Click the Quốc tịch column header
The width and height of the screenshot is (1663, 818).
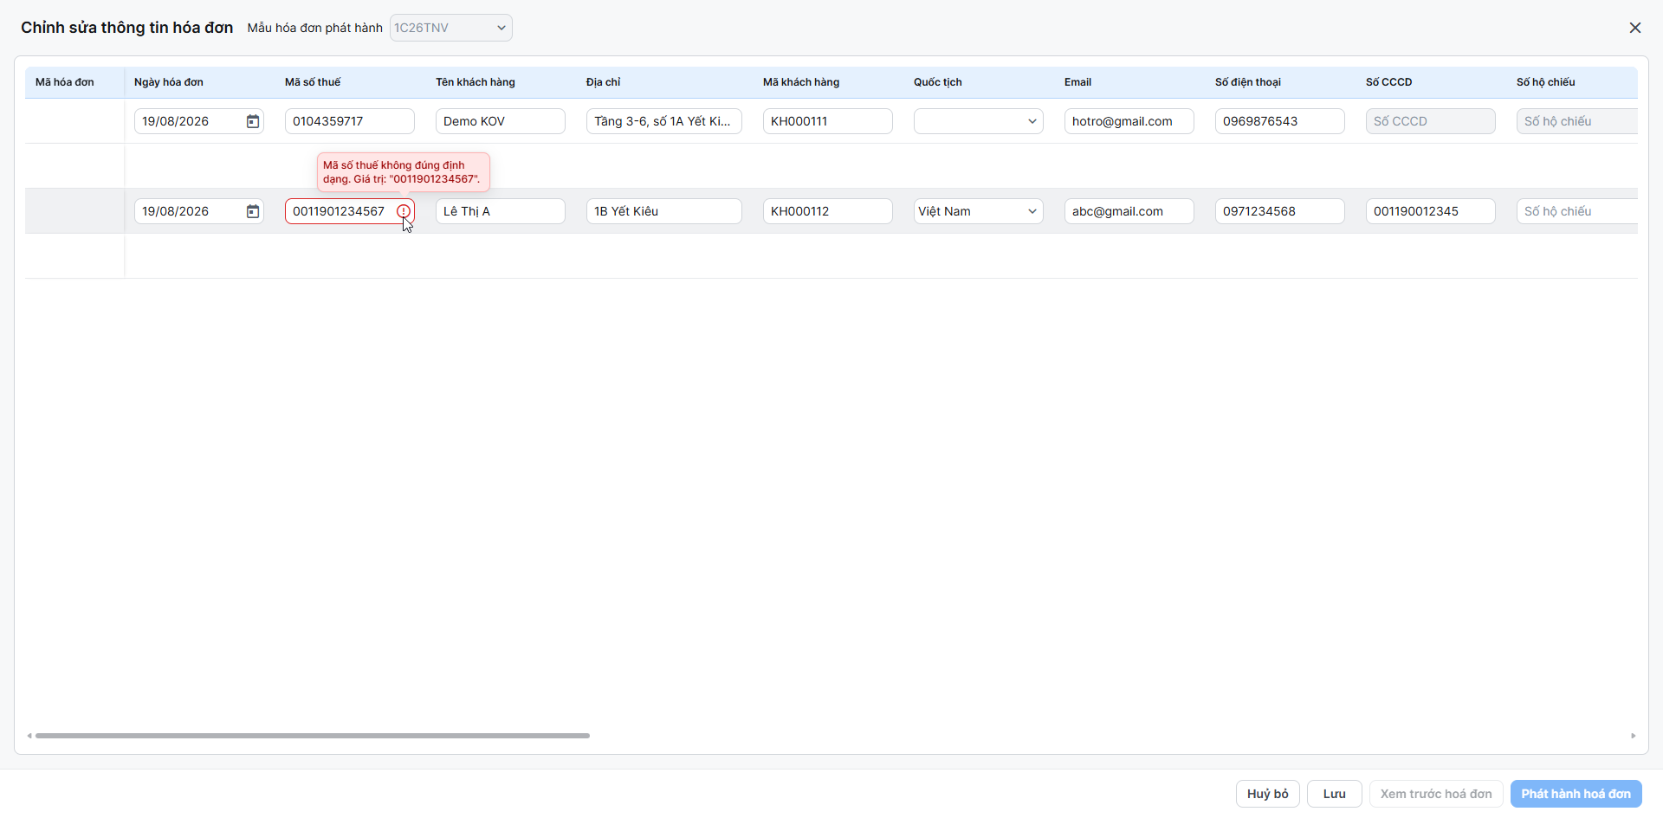pyautogui.click(x=938, y=82)
